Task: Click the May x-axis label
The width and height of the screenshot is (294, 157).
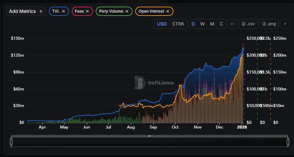Action: click(64, 127)
